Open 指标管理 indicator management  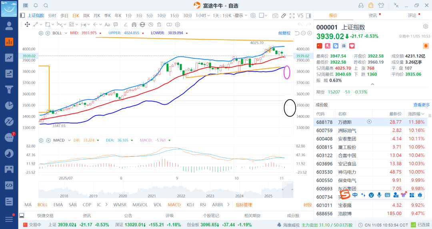click(244, 205)
